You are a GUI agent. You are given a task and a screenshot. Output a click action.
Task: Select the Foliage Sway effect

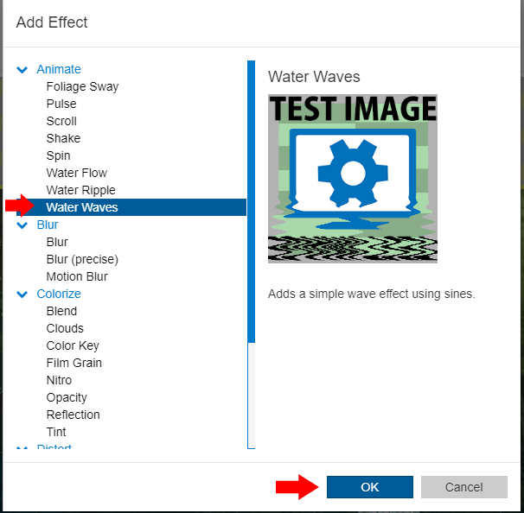click(82, 86)
